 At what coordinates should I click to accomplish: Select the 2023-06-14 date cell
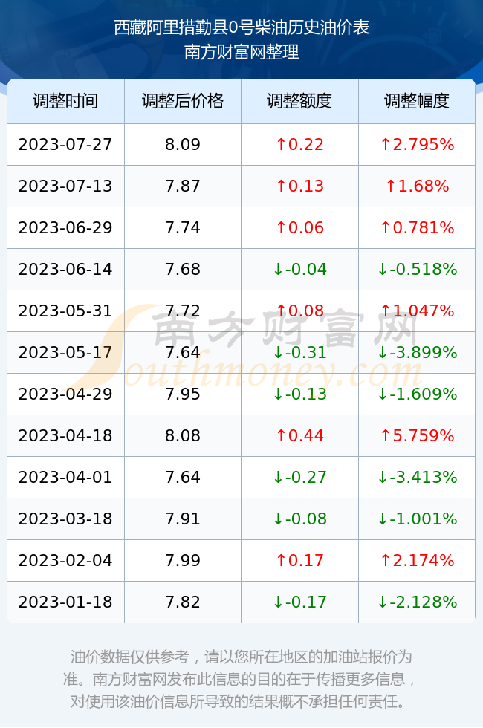tap(65, 269)
